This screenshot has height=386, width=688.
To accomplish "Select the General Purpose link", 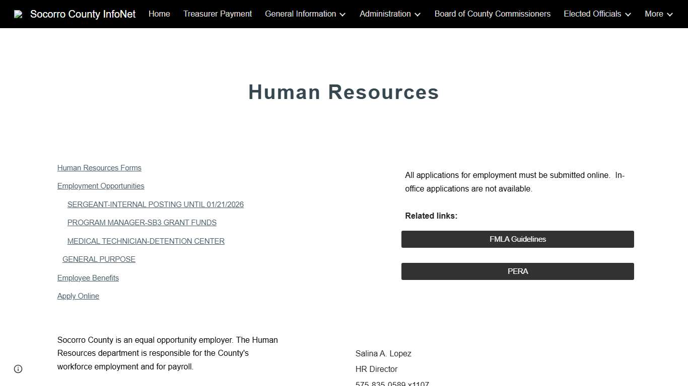I will click(x=99, y=259).
